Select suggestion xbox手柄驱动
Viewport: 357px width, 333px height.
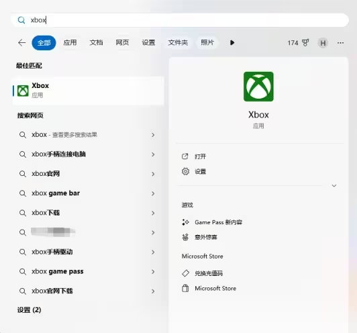tap(52, 252)
